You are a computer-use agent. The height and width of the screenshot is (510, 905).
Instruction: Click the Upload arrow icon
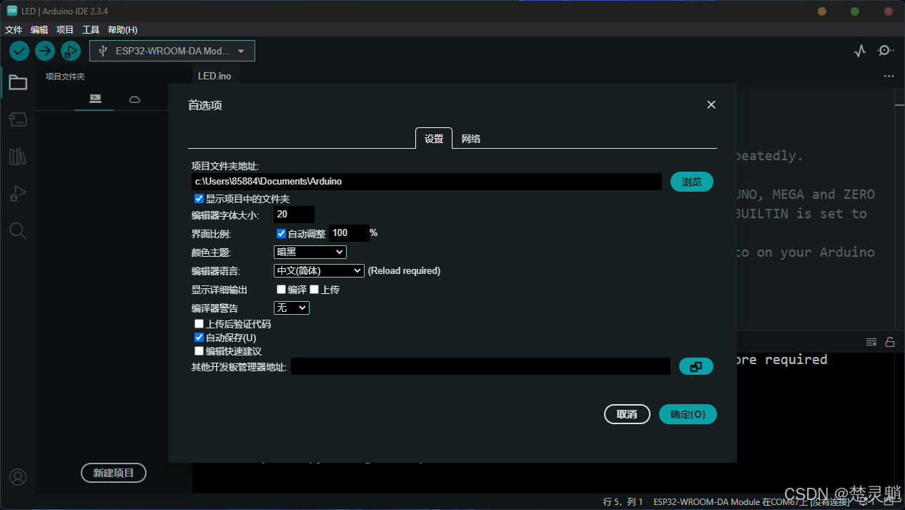click(x=45, y=51)
